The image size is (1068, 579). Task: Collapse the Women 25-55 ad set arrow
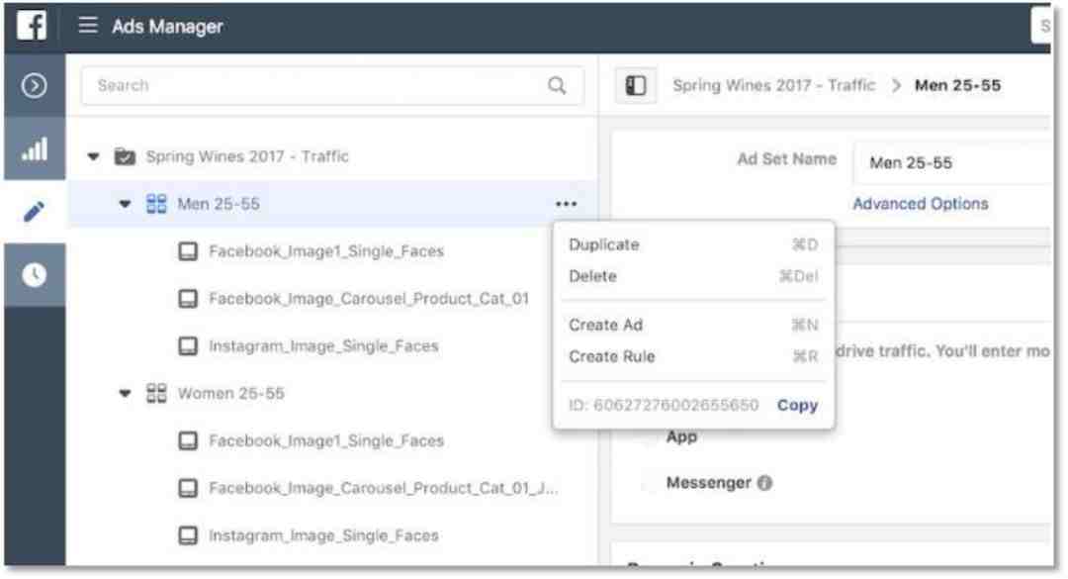125,394
